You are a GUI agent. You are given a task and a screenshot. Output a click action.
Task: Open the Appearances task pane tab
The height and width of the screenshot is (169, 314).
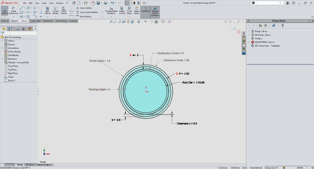point(244,41)
